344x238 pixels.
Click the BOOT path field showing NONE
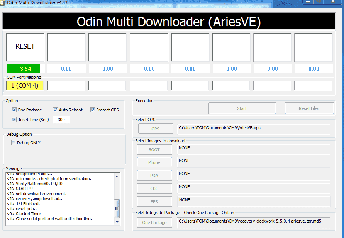[x=254, y=149]
